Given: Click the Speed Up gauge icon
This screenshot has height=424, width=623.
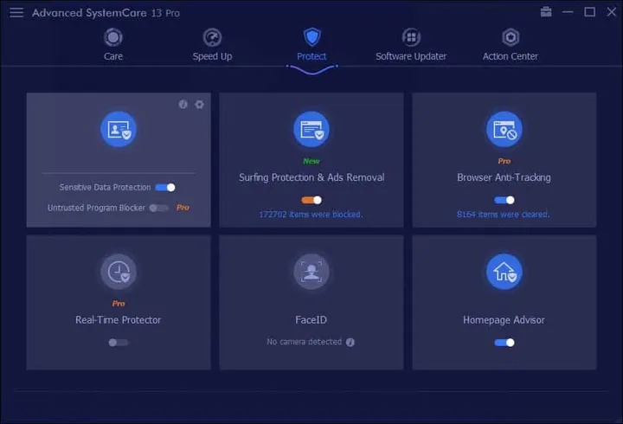Looking at the screenshot, I should point(212,37).
